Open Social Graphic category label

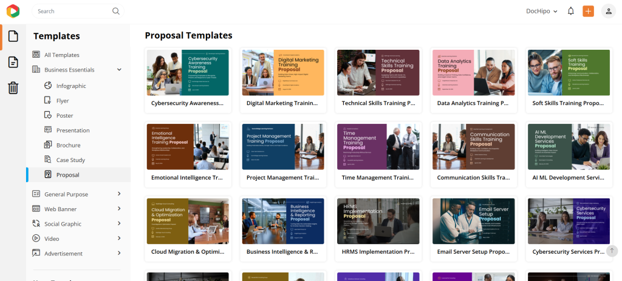click(63, 224)
